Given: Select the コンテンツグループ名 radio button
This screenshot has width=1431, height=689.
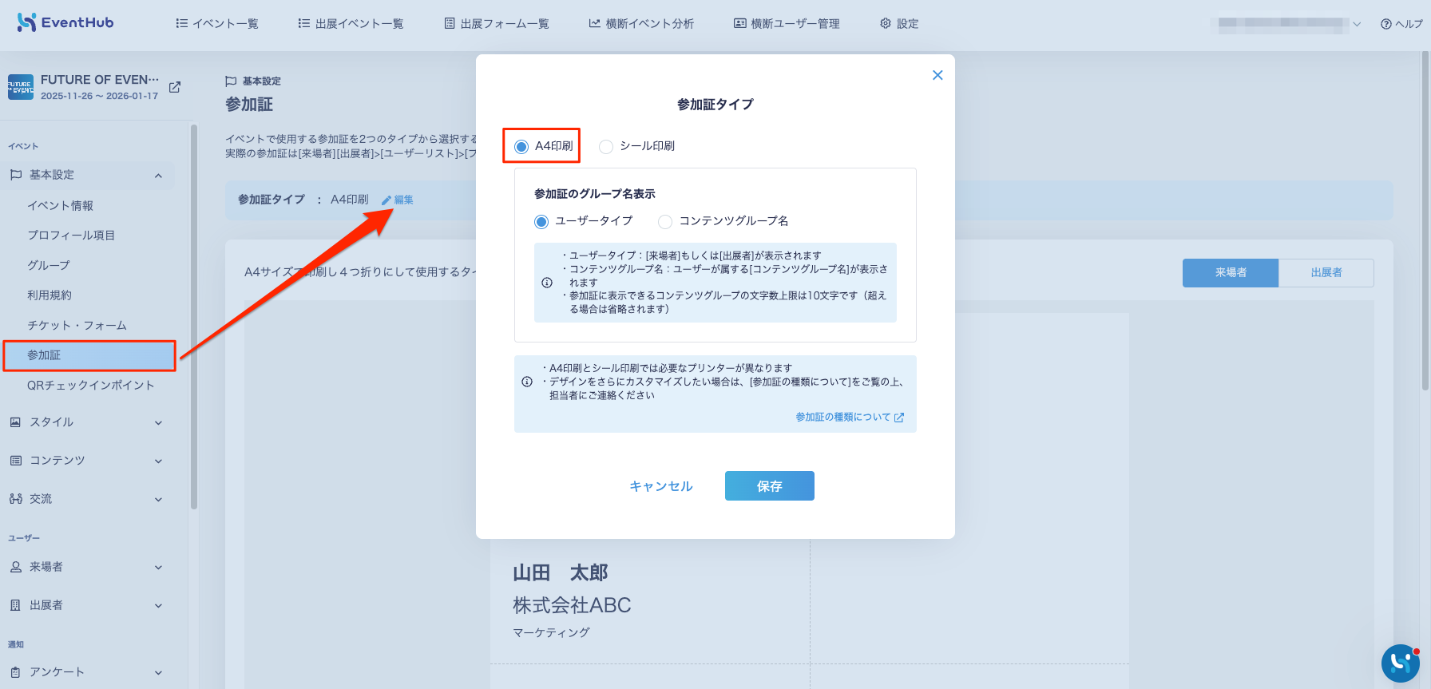Looking at the screenshot, I should tap(665, 221).
